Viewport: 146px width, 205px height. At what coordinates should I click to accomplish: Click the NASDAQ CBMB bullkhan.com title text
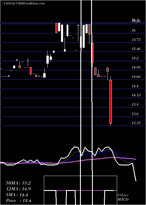24,3
